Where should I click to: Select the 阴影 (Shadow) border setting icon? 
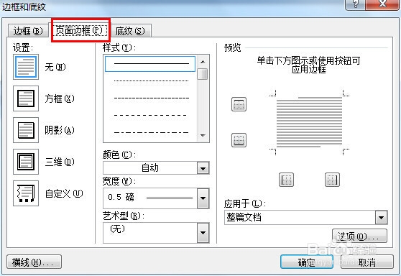tap(26, 130)
